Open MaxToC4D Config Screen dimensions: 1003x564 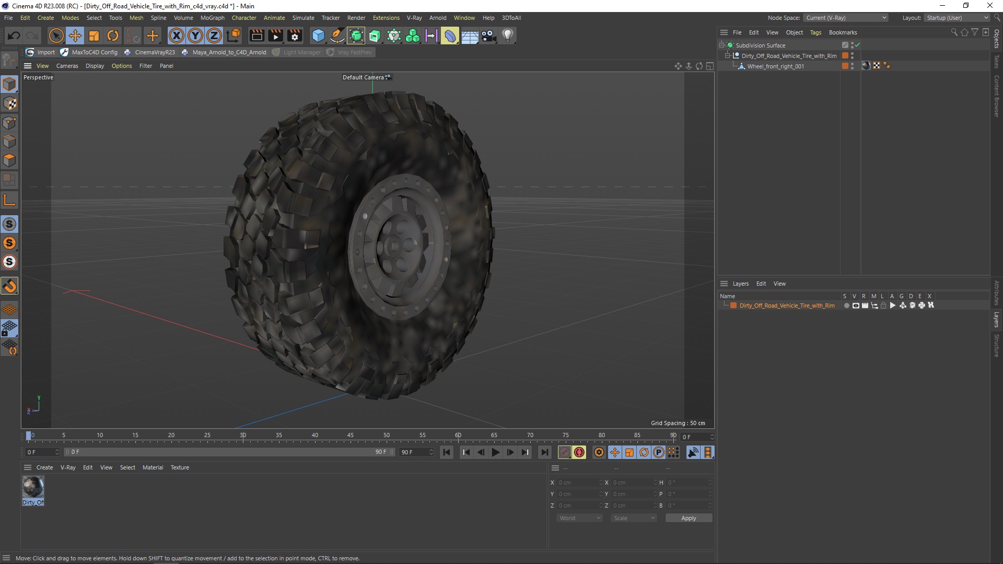click(x=89, y=52)
